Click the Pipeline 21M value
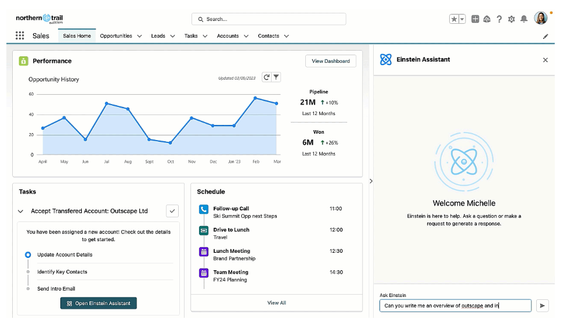The width and height of the screenshot is (578, 333). click(308, 102)
